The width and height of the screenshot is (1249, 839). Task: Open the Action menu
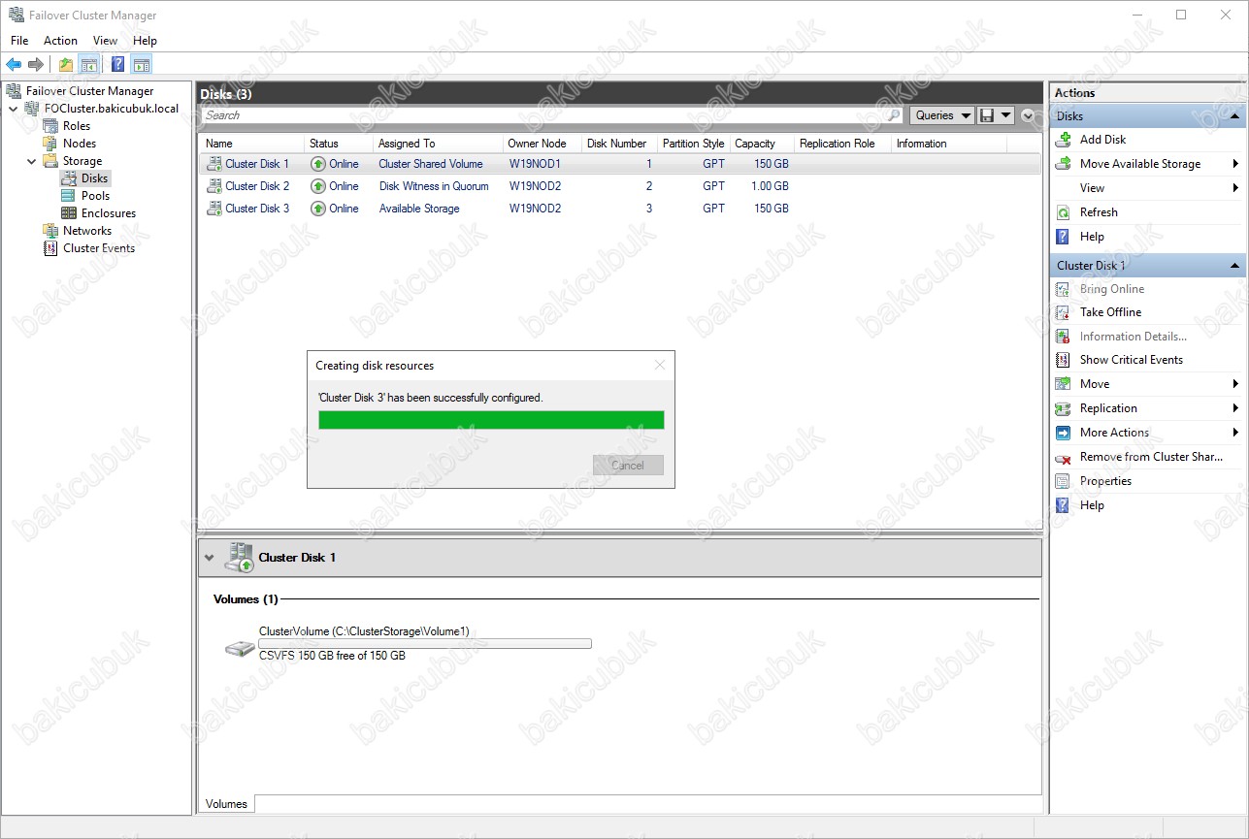point(60,41)
